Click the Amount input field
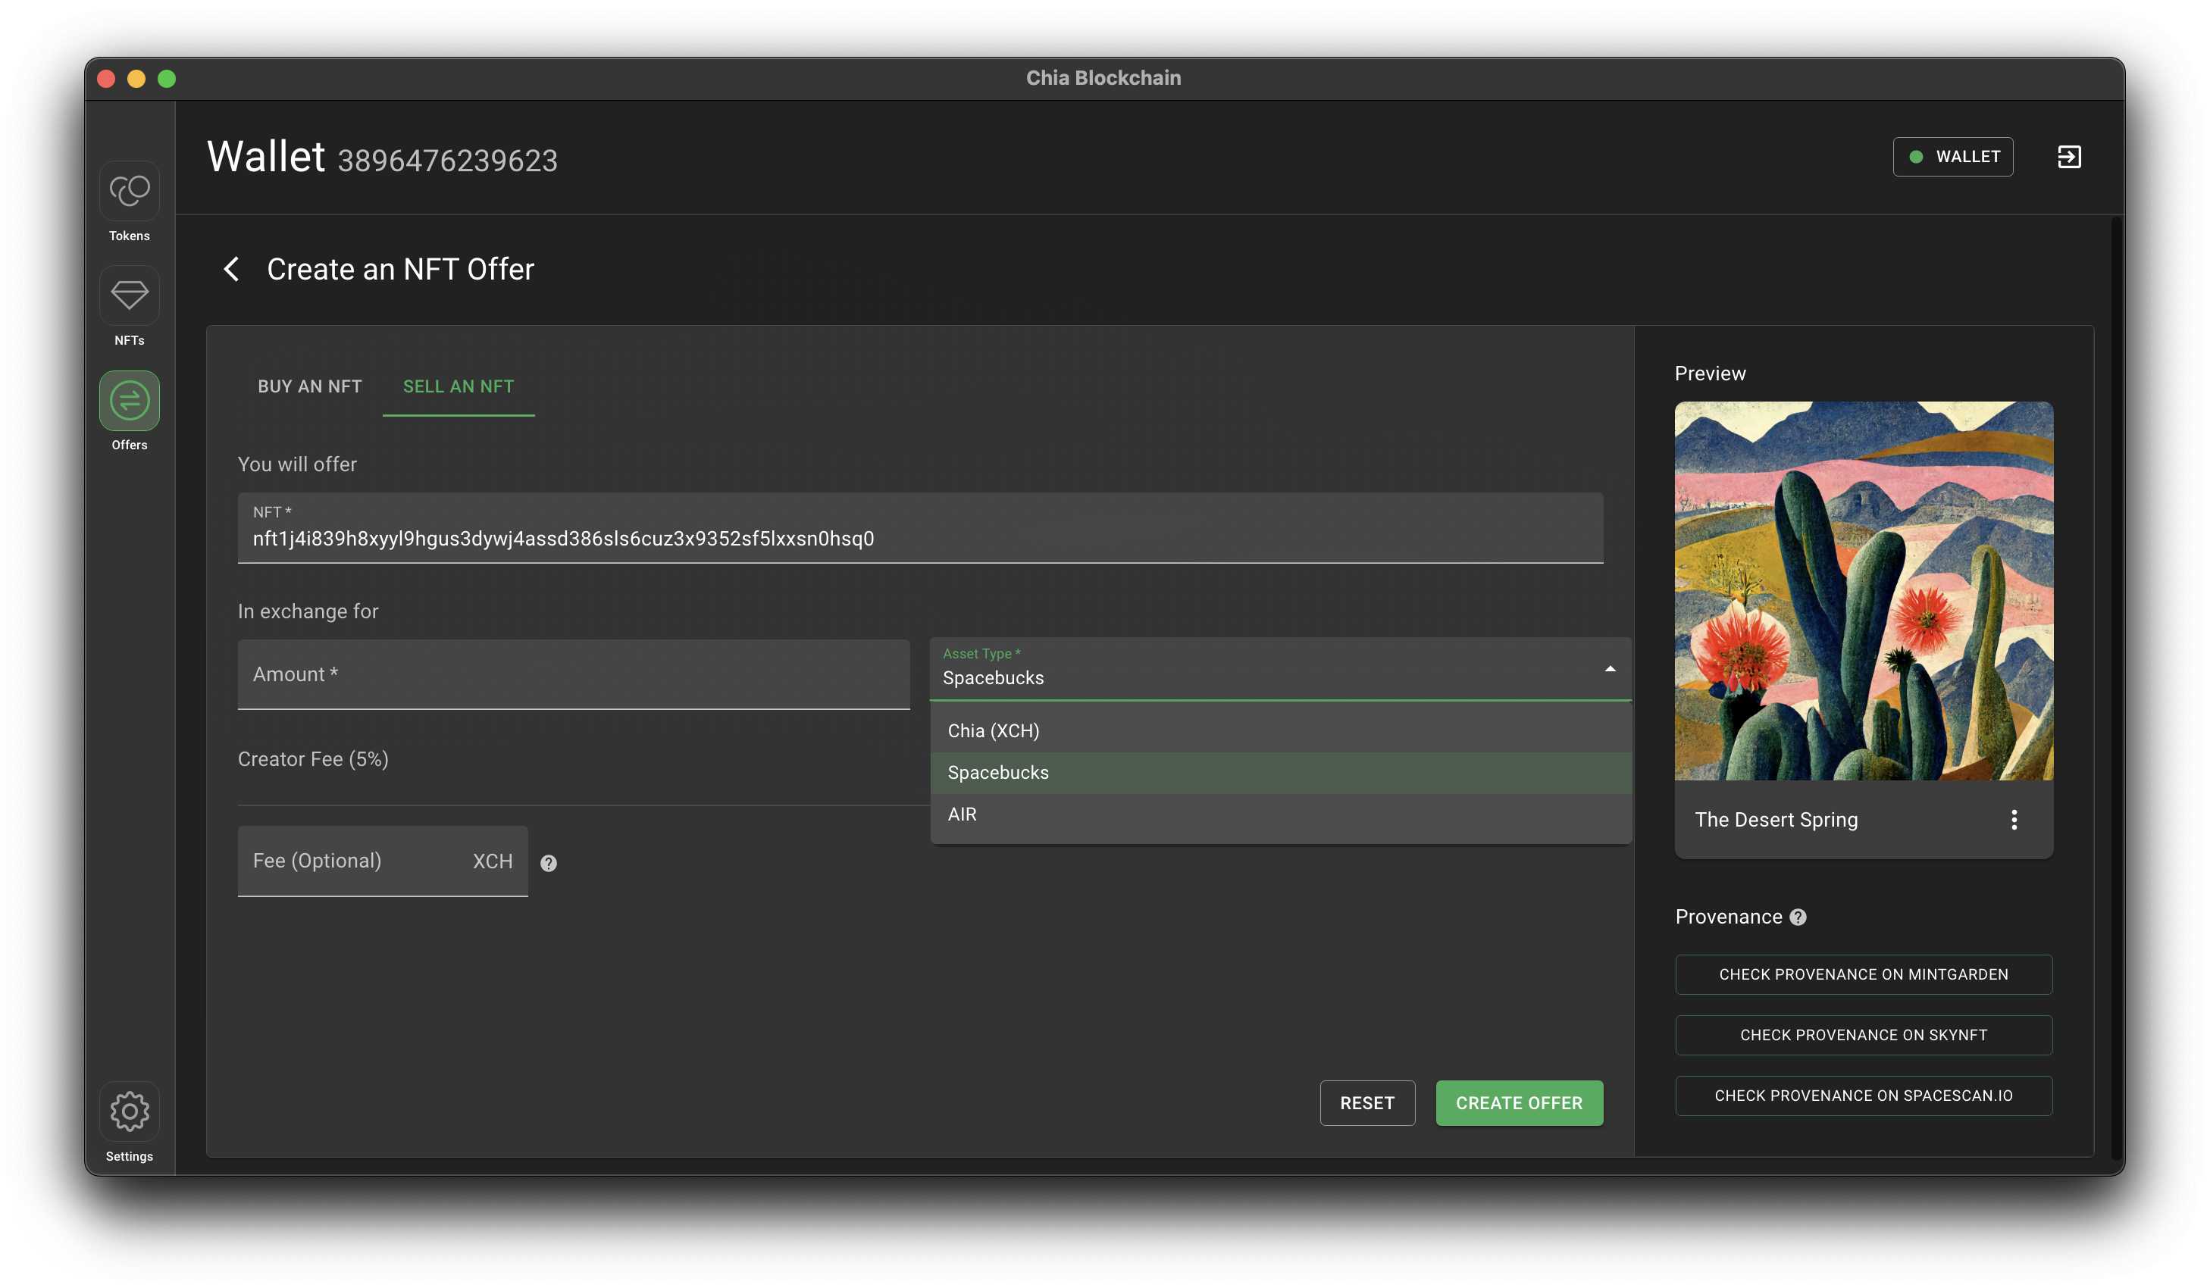Screen dimensions: 2210x1288 pos(574,674)
